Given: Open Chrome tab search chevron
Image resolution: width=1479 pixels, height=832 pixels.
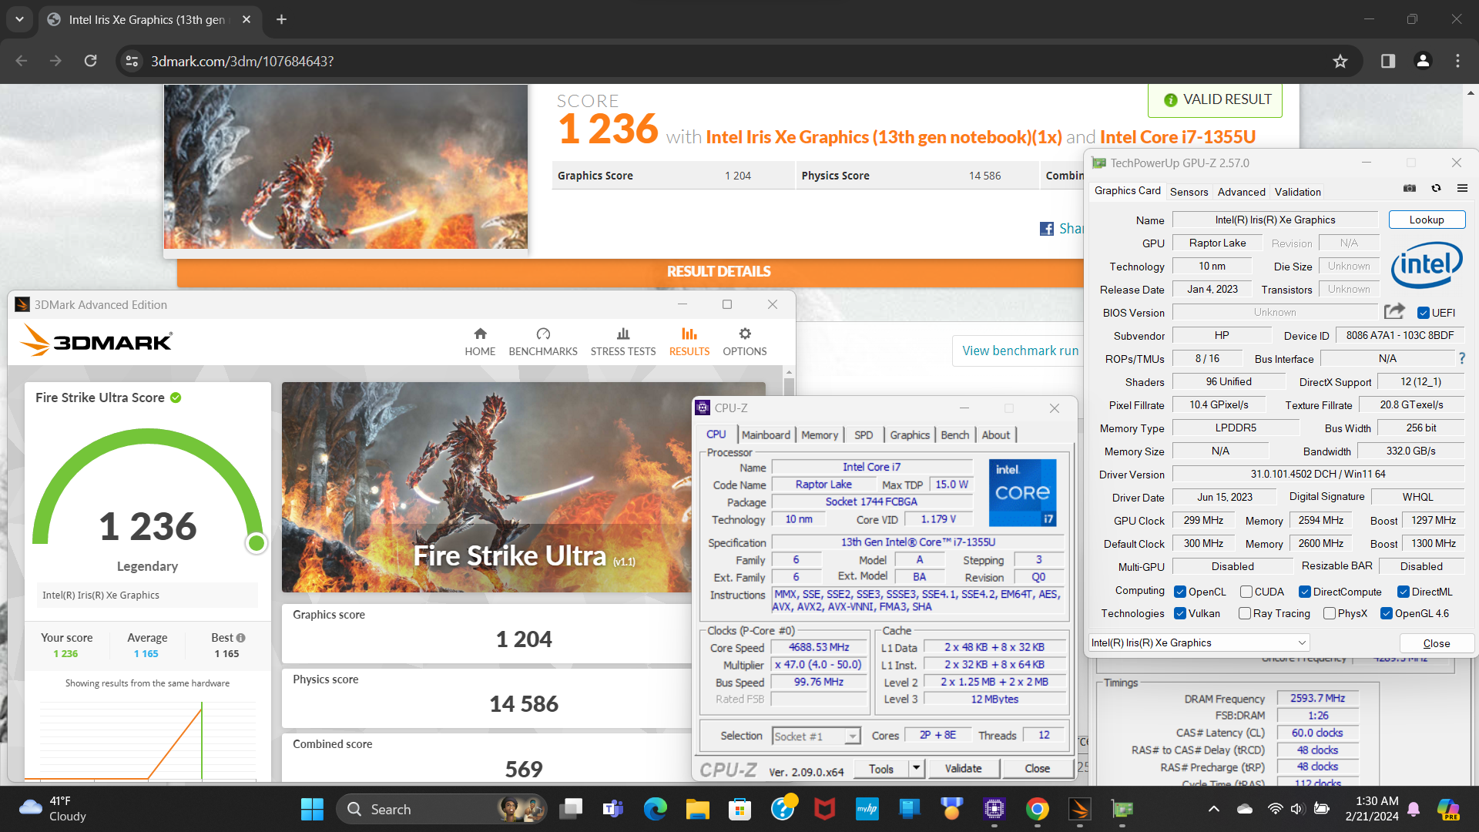Looking at the screenshot, I should tap(19, 20).
